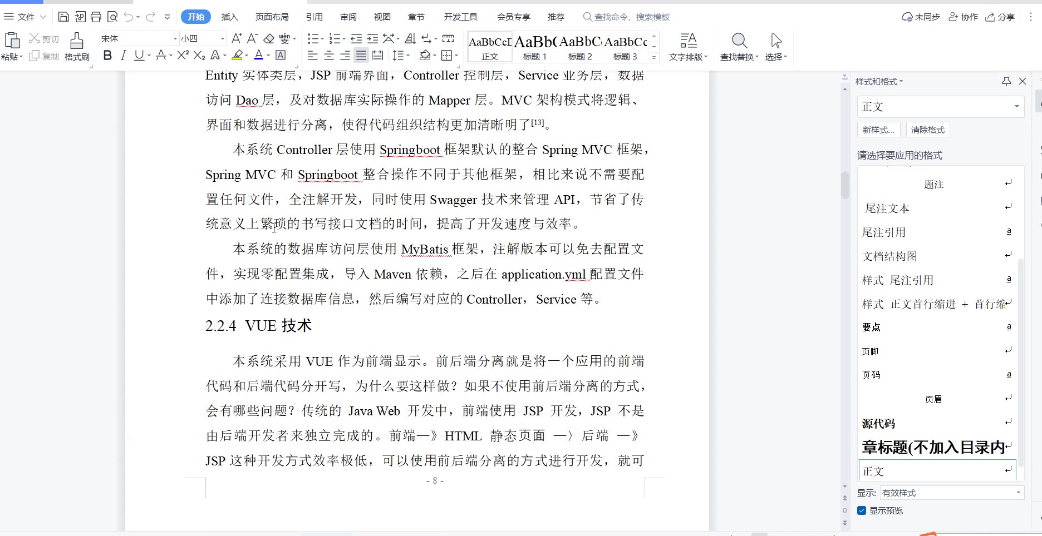Select the 源代码 style in list
The width and height of the screenshot is (1042, 536).
click(x=937, y=423)
